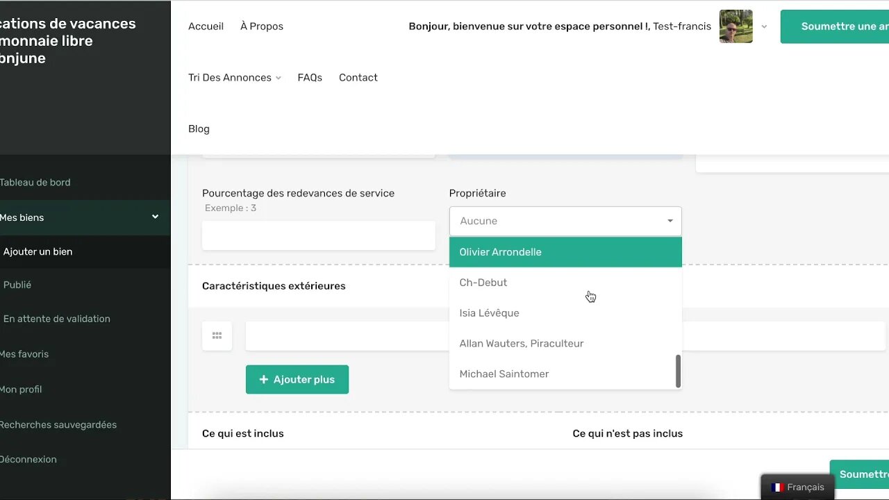Open the user account dropdown arrow
Screen dimensions: 889x500
point(764,27)
